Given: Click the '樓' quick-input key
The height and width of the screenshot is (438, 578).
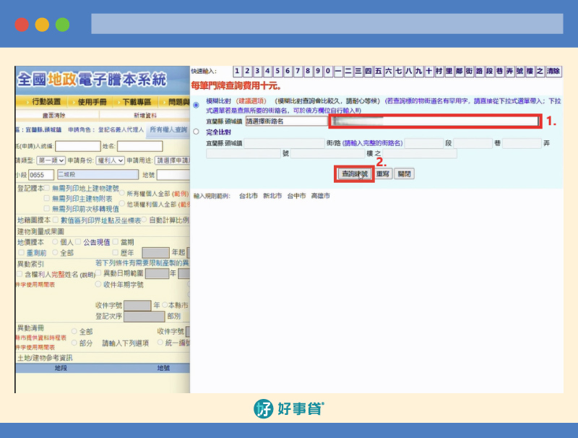Looking at the screenshot, I should (530, 71).
